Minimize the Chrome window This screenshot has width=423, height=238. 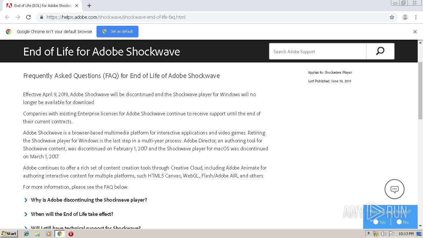[395, 3]
